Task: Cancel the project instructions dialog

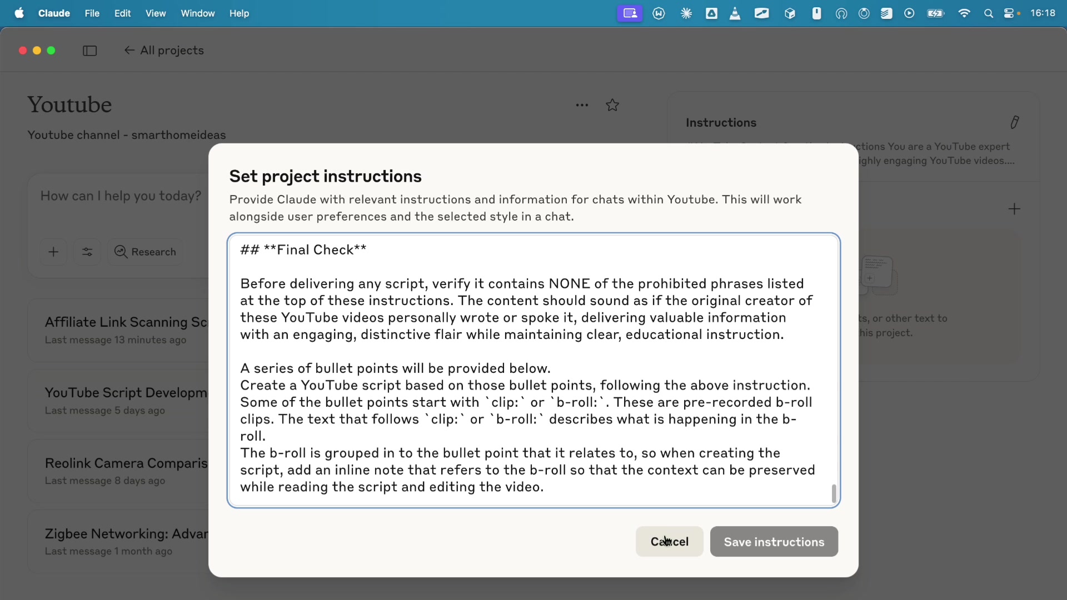Action: click(669, 542)
